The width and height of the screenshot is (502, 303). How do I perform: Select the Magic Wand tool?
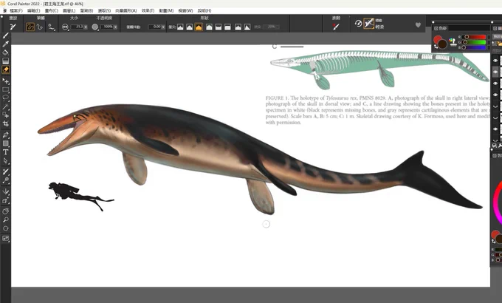click(5, 106)
